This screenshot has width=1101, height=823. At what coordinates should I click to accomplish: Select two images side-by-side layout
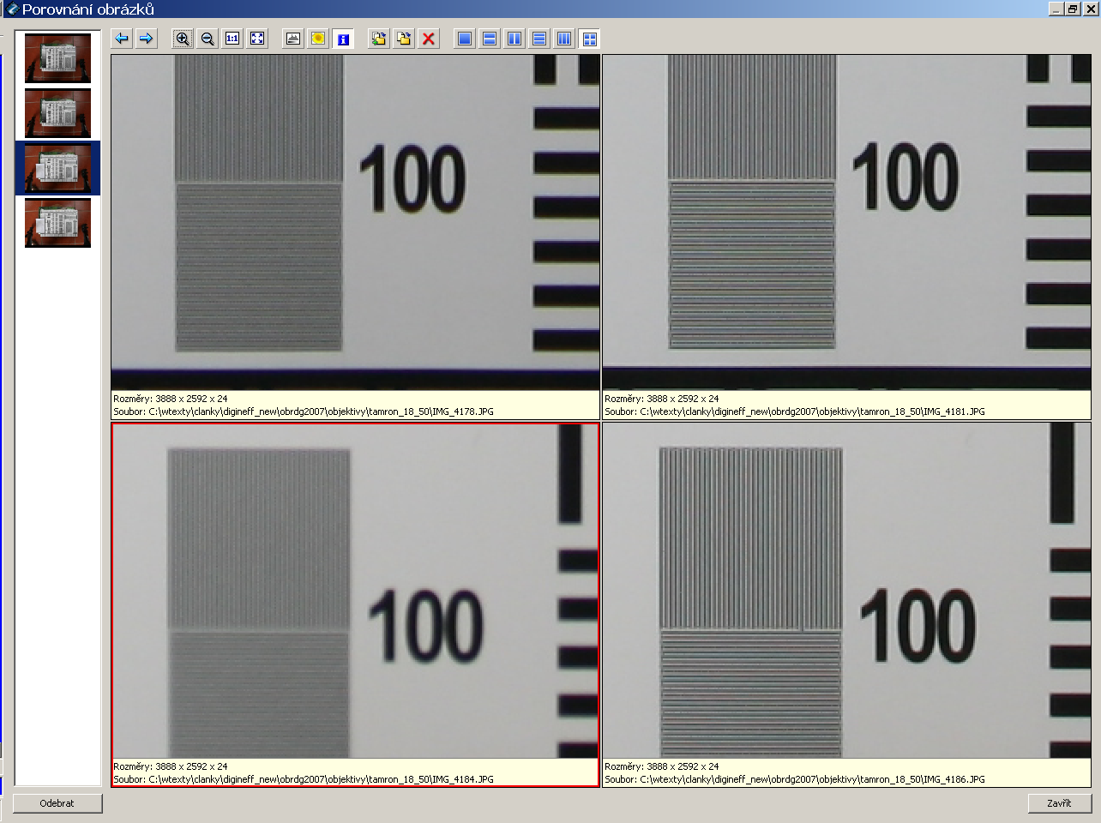click(x=514, y=39)
